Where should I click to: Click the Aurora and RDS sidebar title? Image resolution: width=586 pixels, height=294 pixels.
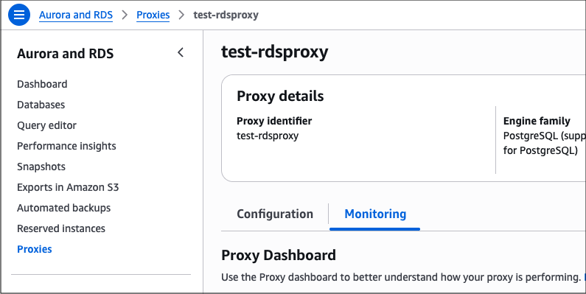(x=66, y=53)
